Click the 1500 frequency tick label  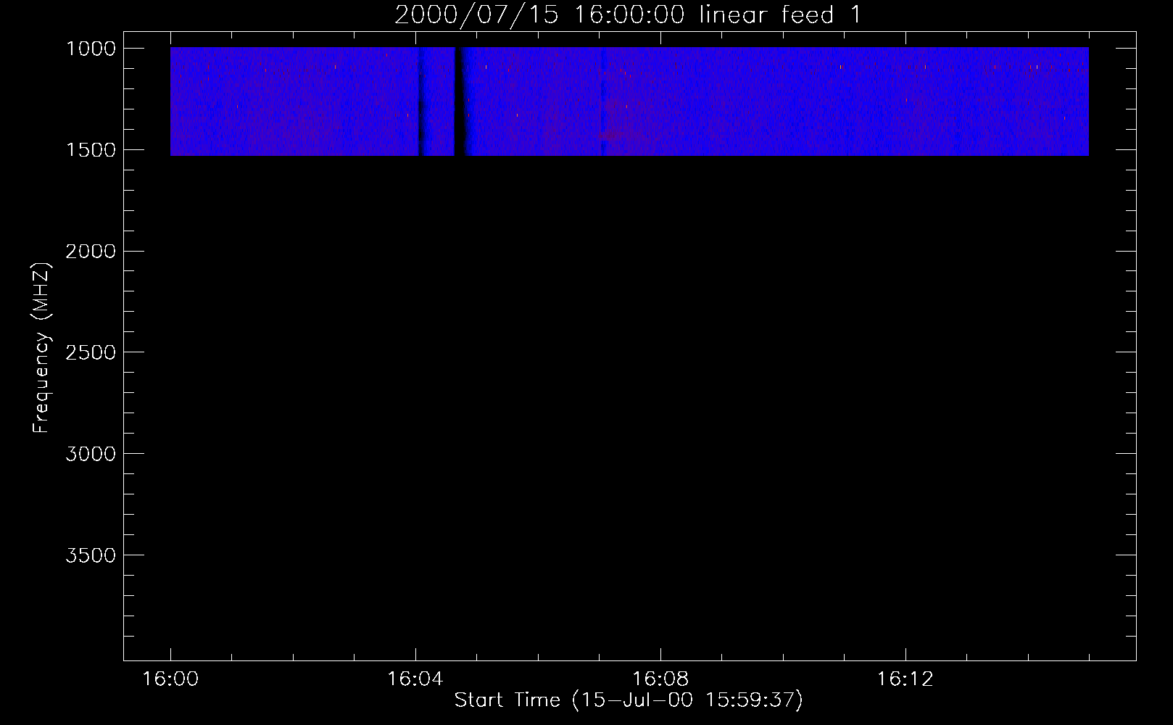[91, 150]
